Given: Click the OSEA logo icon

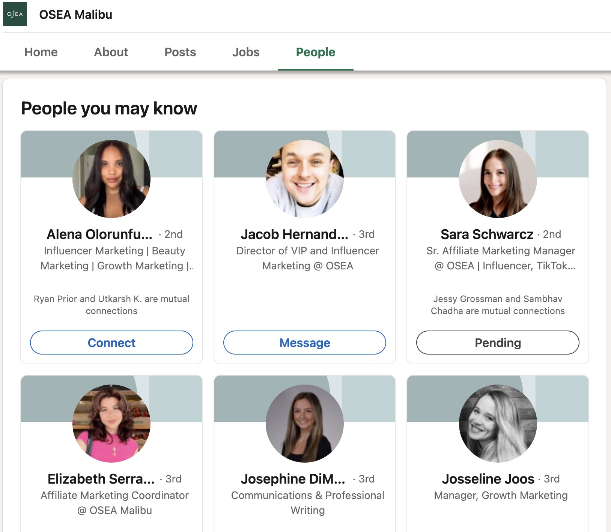Looking at the screenshot, I should (x=15, y=14).
